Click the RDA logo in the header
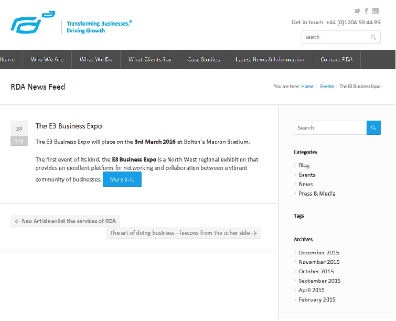The height and width of the screenshot is (321, 396). [x=33, y=23]
